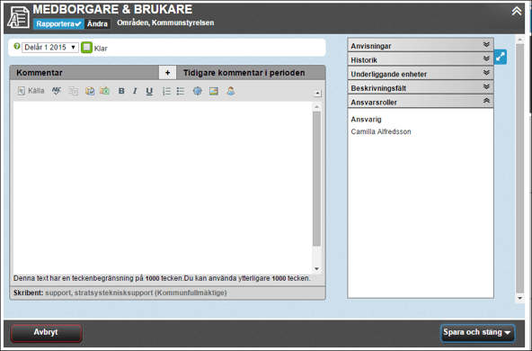Toggle underline formatting

pyautogui.click(x=149, y=91)
